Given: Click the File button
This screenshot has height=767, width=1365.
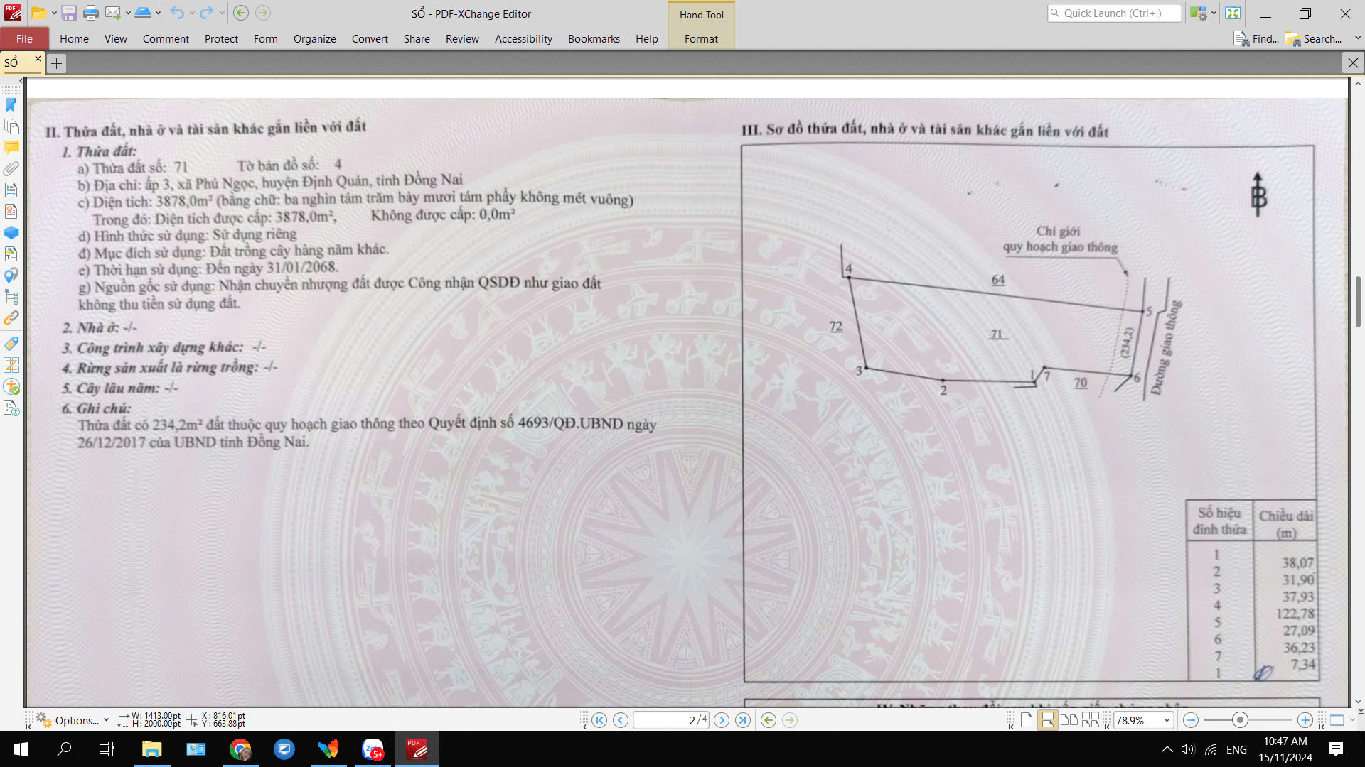Looking at the screenshot, I should pos(24,39).
